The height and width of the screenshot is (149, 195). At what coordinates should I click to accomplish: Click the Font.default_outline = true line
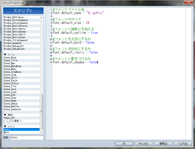[75, 33]
